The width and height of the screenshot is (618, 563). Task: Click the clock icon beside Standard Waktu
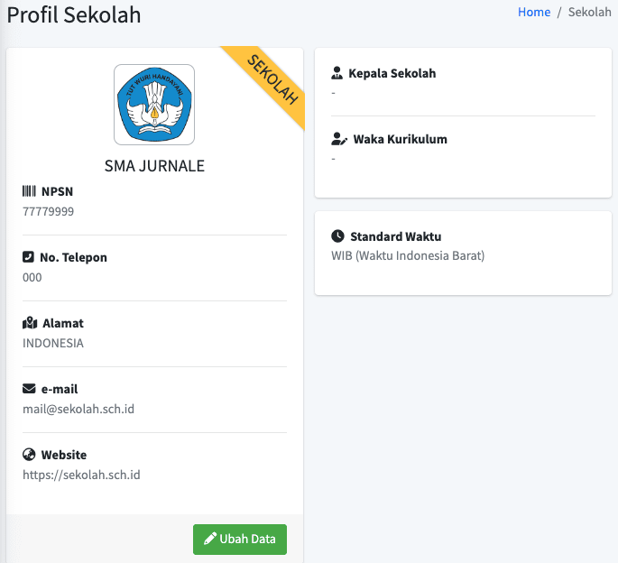click(x=337, y=236)
